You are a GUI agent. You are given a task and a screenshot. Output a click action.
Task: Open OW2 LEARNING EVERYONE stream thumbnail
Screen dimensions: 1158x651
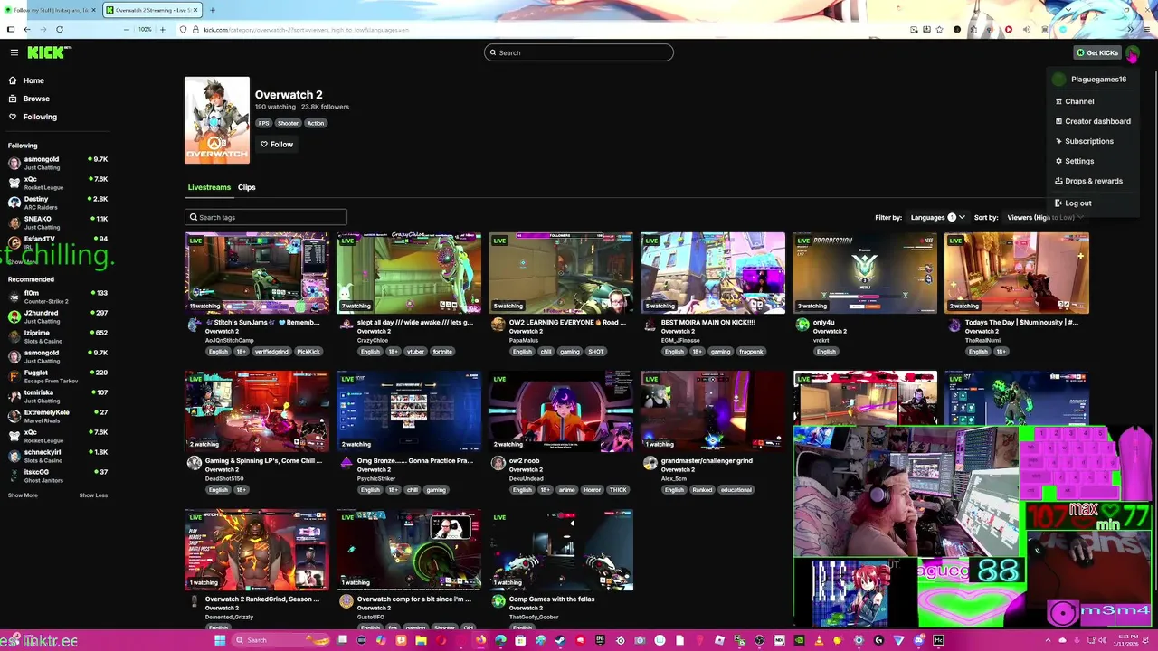[561, 273]
